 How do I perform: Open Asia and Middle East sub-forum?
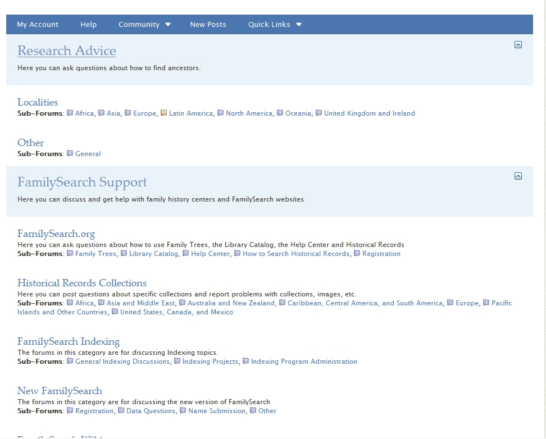[x=140, y=303]
